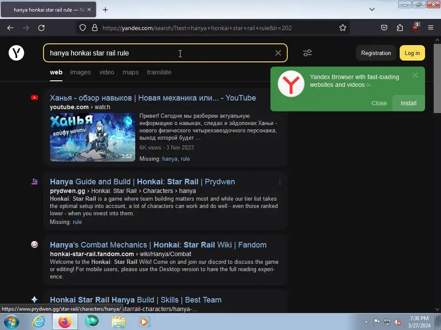Open the green globe browser taskbar icon
Image resolution: width=441 pixels, height=330 pixels.
tap(92, 321)
